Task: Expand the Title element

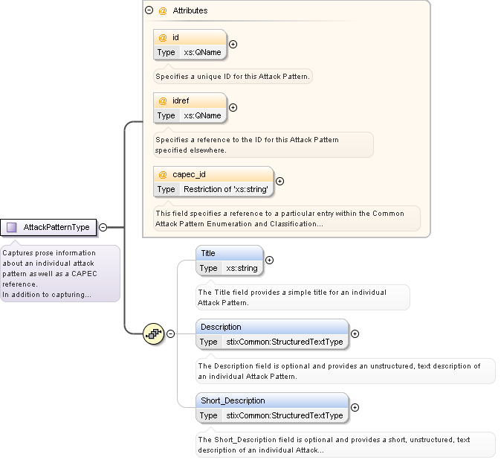Action: 269,261
